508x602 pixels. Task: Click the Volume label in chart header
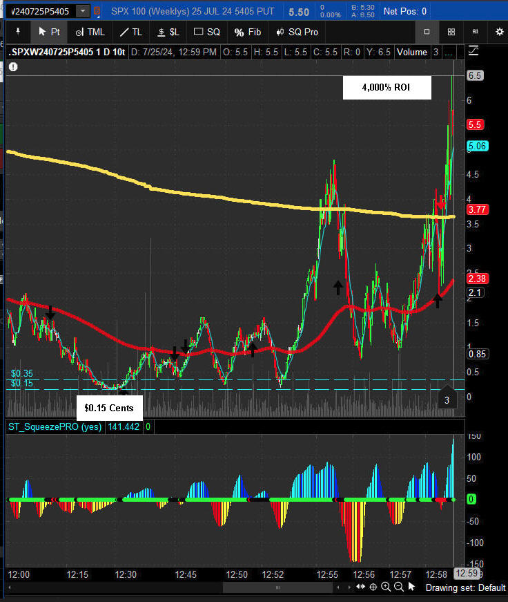point(411,53)
